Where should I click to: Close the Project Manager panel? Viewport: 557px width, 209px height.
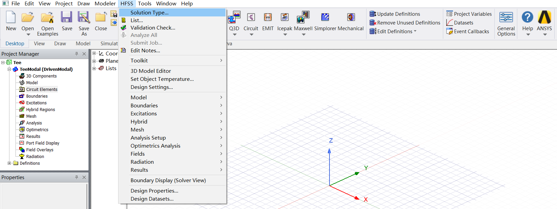pos(84,54)
